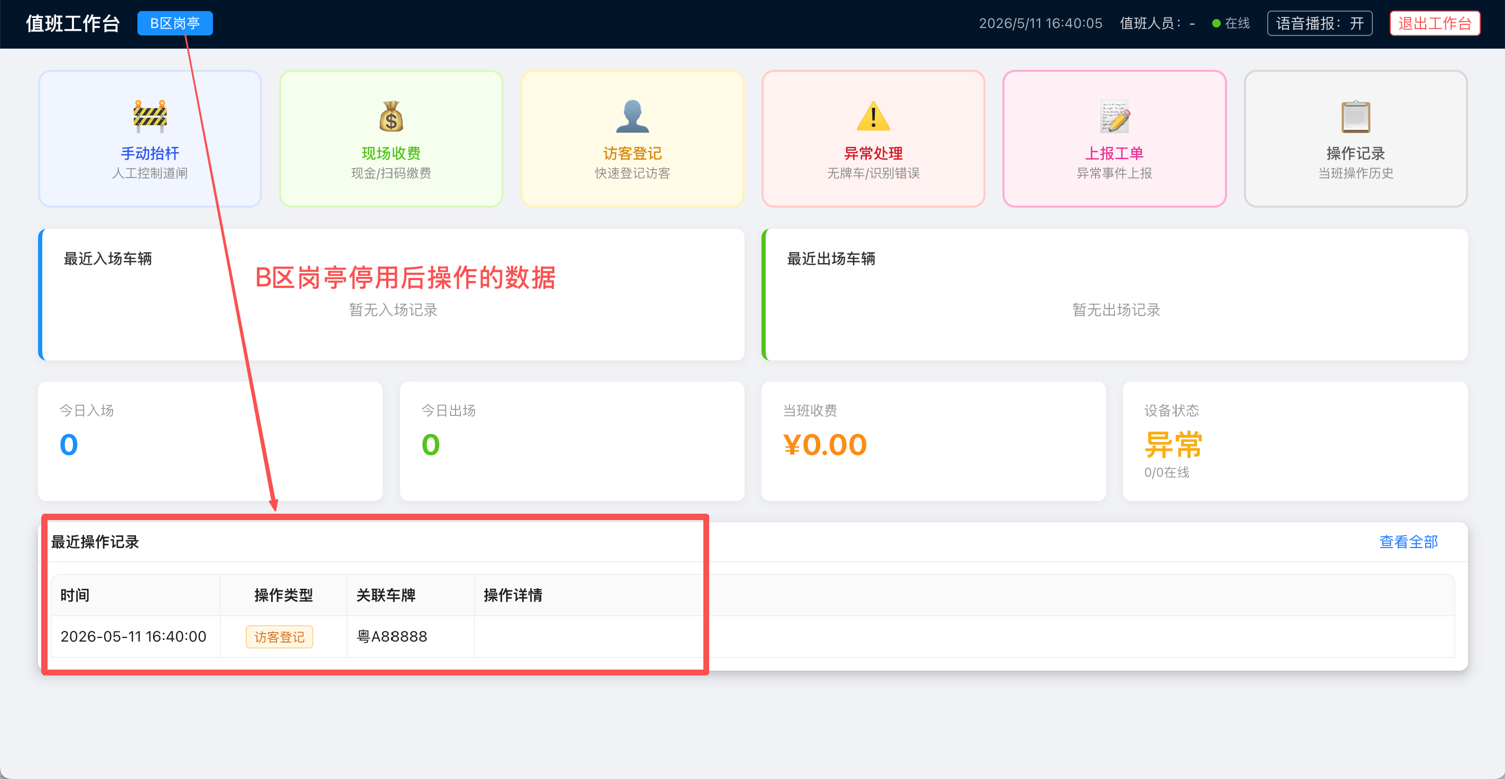Click the 人工控制道闸 subtitle
The image size is (1505, 779).
(150, 173)
